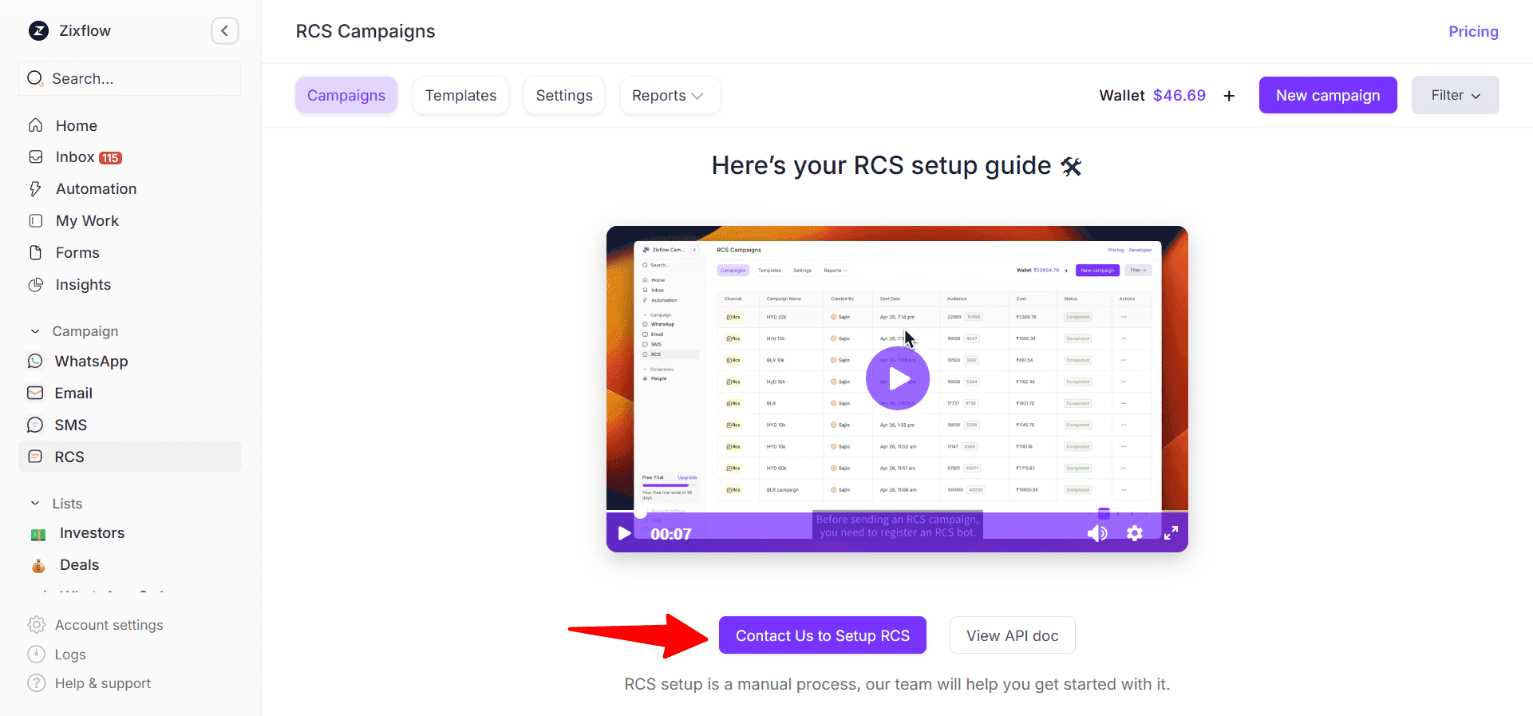The height and width of the screenshot is (716, 1533).
Task: Click the Help & support question icon
Action: [37, 683]
